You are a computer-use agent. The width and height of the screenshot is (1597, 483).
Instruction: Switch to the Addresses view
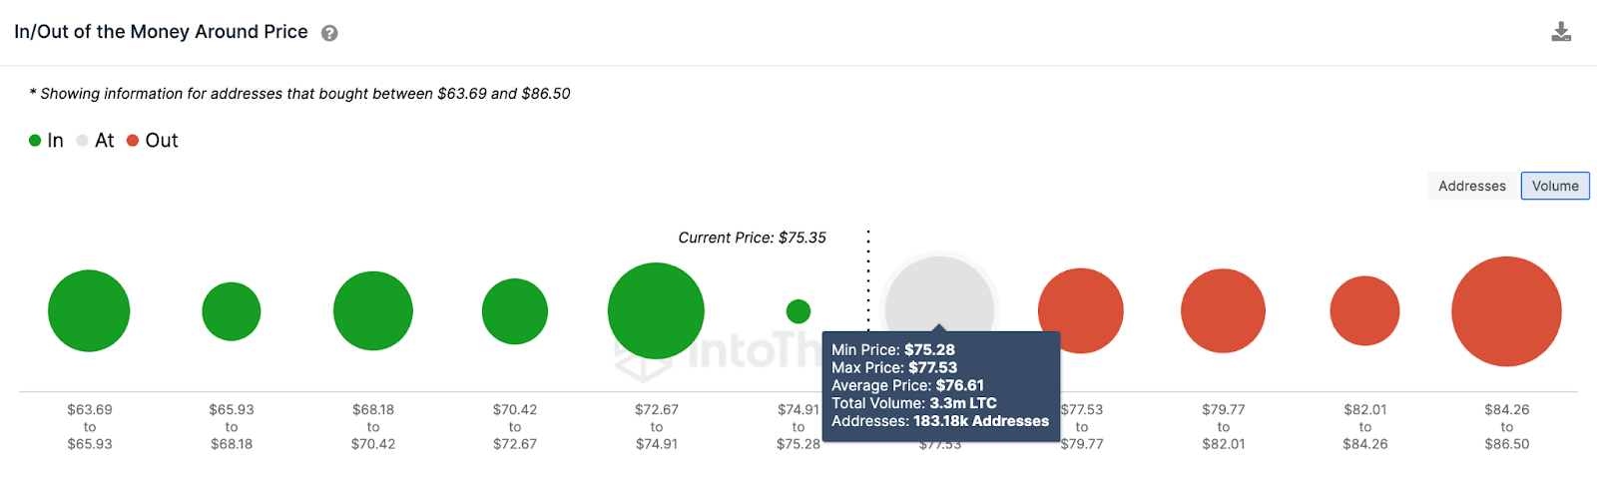1472,186
